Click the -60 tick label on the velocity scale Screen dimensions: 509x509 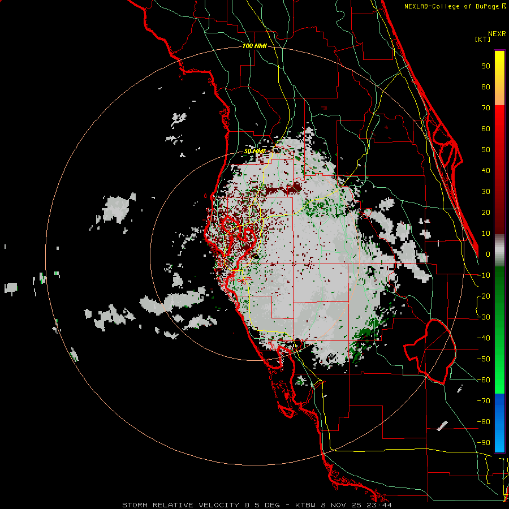pos(484,380)
